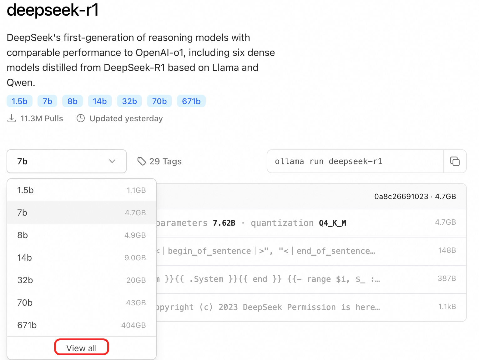This screenshot has height=360, width=479.
Task: Select the 671b model tag pill
Action: tap(191, 101)
